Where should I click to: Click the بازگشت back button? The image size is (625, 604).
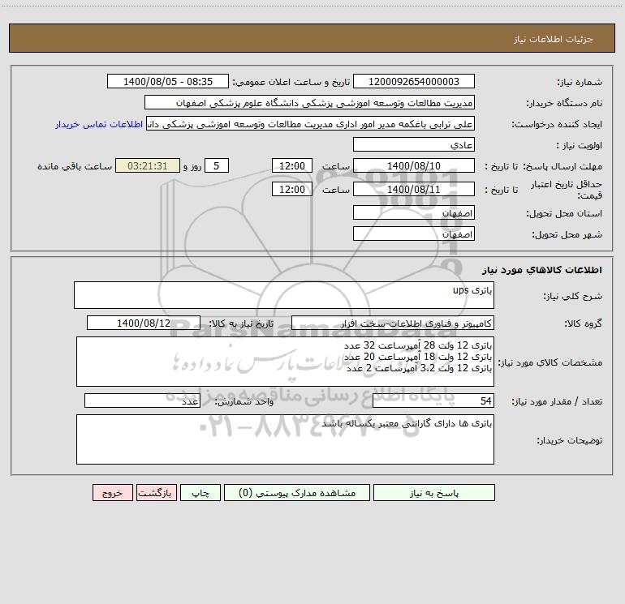[156, 492]
